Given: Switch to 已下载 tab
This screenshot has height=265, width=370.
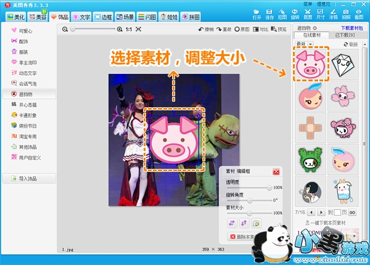Looking at the screenshot, I should click(x=345, y=35).
